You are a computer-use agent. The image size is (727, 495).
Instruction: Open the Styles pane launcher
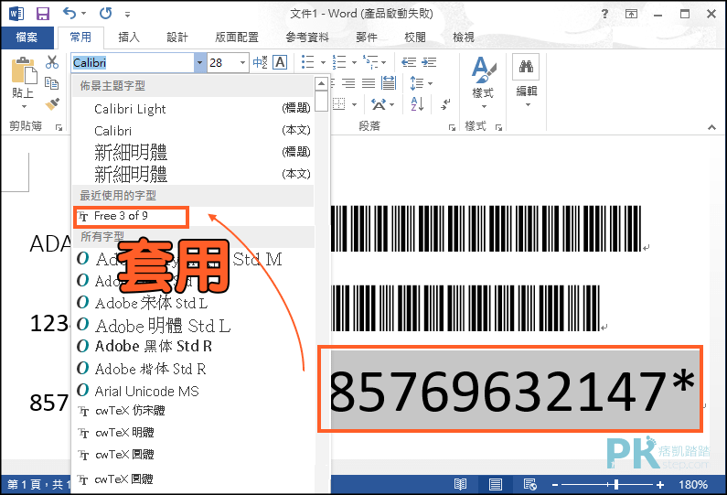pyautogui.click(x=498, y=127)
